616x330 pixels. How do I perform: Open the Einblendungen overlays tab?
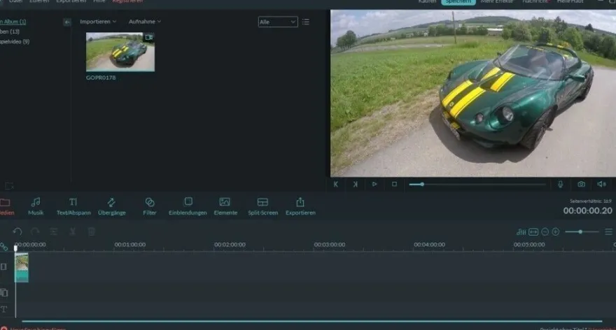(x=188, y=206)
